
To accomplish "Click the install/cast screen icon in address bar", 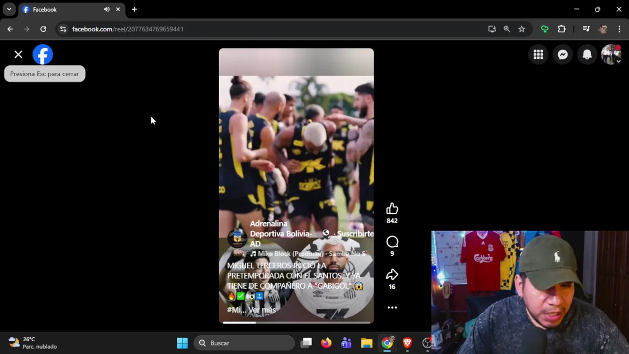I will point(492,29).
